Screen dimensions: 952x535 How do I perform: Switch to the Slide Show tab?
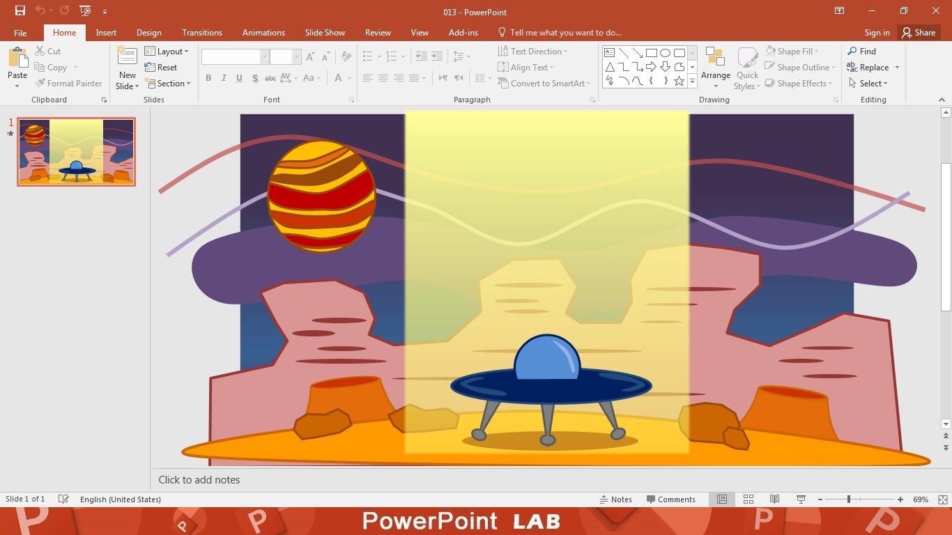click(325, 33)
